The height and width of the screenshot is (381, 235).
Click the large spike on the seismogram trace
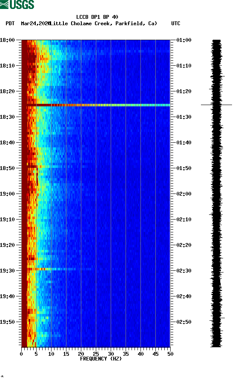pos(216,105)
